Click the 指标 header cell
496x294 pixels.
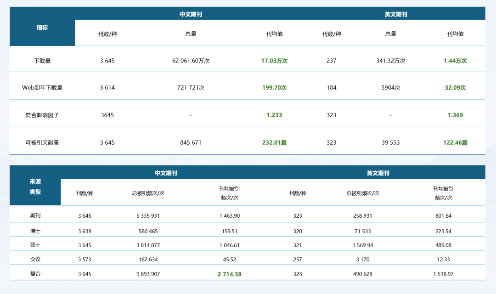[x=42, y=28]
